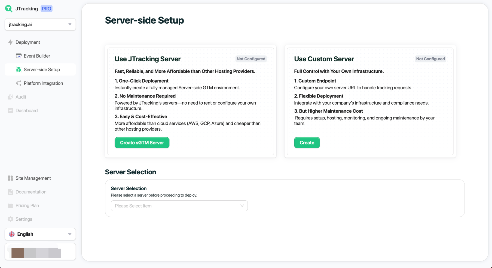Click the Settings gear icon
The width and height of the screenshot is (492, 268).
tap(11, 219)
